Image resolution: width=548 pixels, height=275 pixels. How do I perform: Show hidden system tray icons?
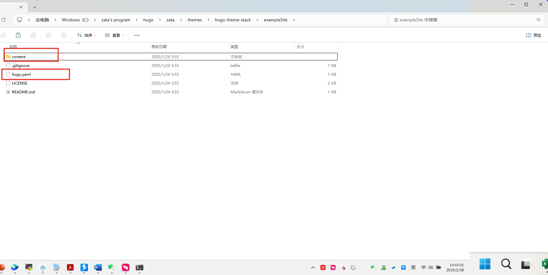pyautogui.click(x=313, y=267)
